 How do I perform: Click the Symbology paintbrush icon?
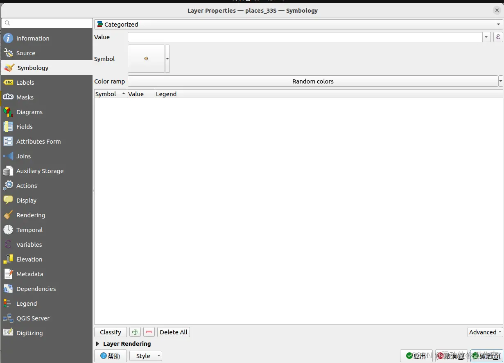[9, 68]
